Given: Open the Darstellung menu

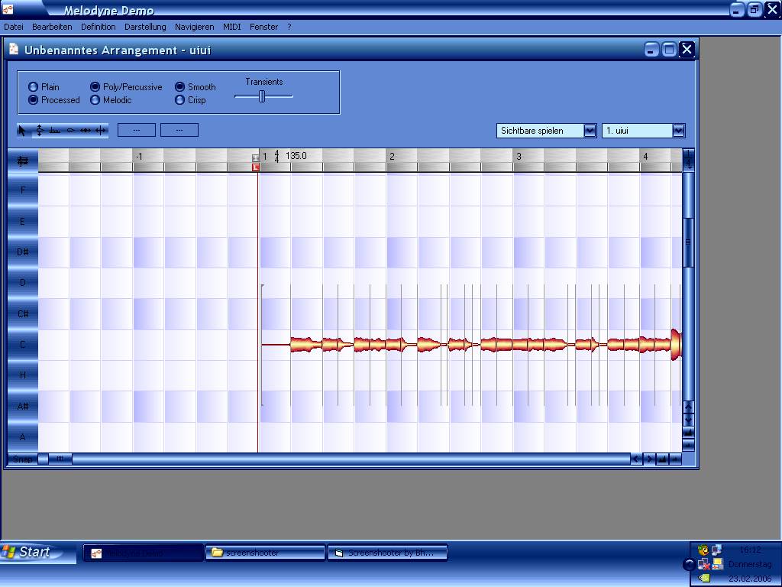Looking at the screenshot, I should coord(145,27).
